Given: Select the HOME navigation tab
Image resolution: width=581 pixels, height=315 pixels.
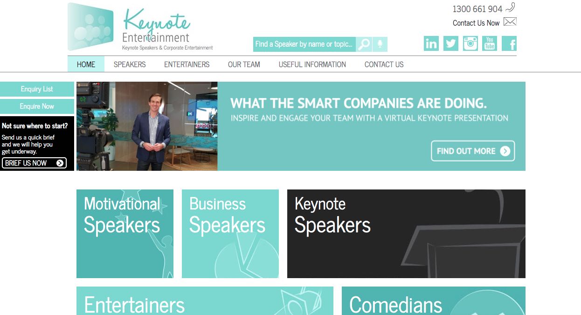Looking at the screenshot, I should pos(86,64).
